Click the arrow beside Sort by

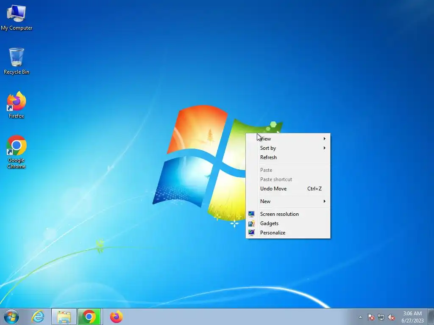(x=324, y=148)
